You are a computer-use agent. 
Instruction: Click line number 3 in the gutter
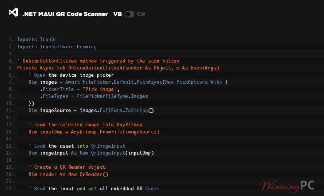click(11, 54)
